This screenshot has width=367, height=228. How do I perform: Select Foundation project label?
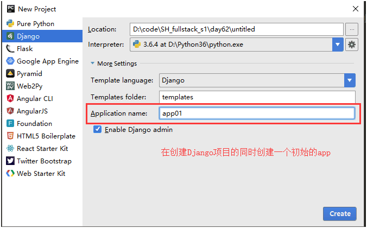(x=34, y=123)
